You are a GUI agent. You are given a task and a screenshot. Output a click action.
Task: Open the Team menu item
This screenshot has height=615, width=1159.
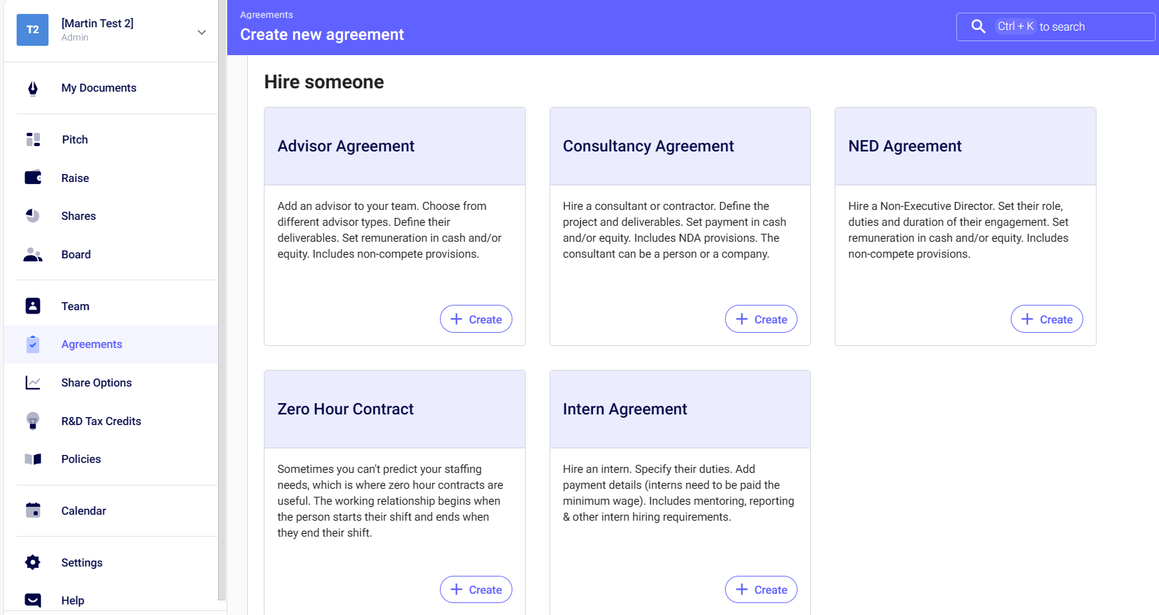click(75, 306)
